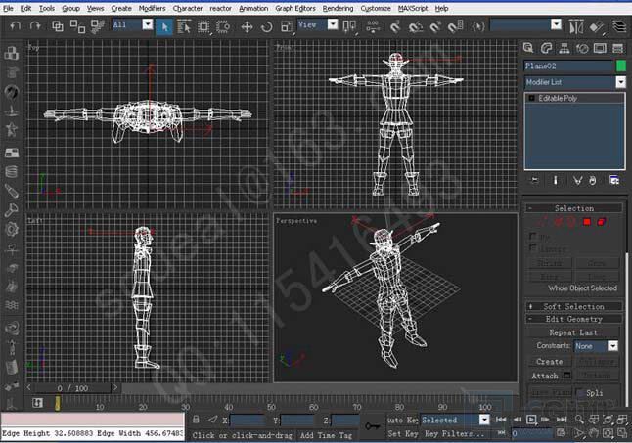Click the Vertex sub-object selection icon
This screenshot has width=632, height=443.
pos(544,222)
